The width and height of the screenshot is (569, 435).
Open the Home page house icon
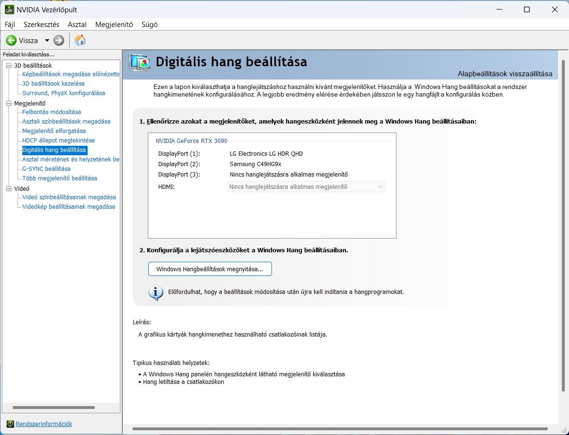pos(80,40)
